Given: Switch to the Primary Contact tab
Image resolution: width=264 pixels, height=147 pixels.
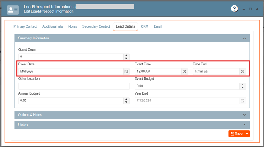Looking at the screenshot, I should pyautogui.click(x=25, y=26).
